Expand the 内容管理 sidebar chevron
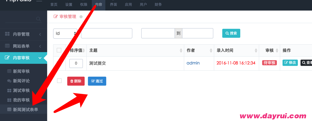312x121 pixels. coord(40,34)
